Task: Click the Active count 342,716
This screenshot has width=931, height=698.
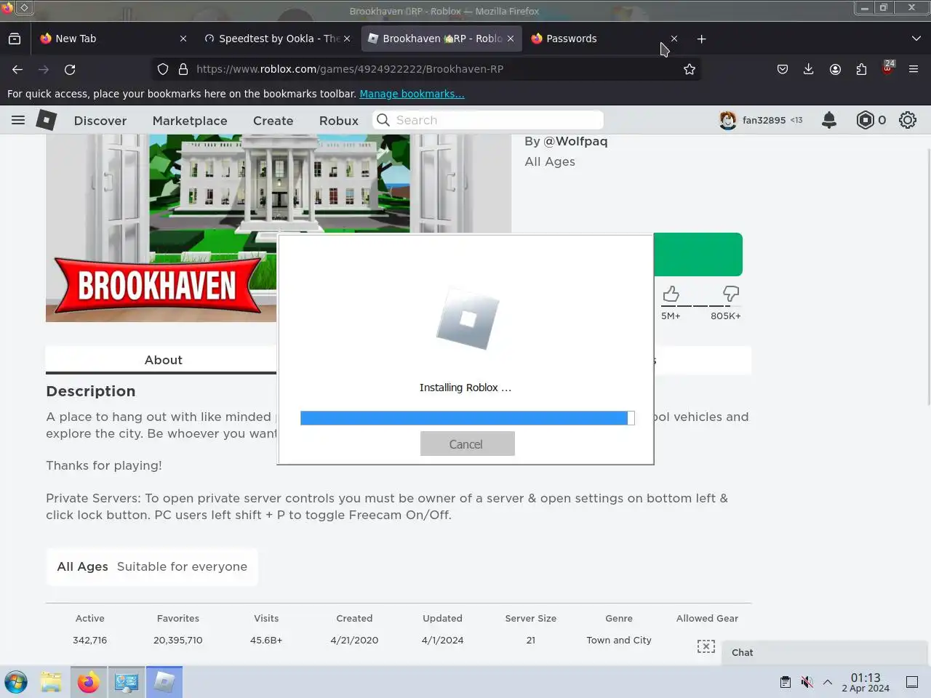Action: pos(89,640)
